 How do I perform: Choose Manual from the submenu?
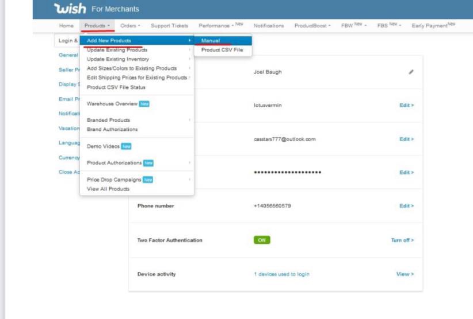coord(223,40)
